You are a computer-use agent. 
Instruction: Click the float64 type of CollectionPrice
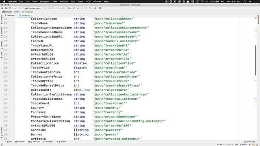(80, 63)
